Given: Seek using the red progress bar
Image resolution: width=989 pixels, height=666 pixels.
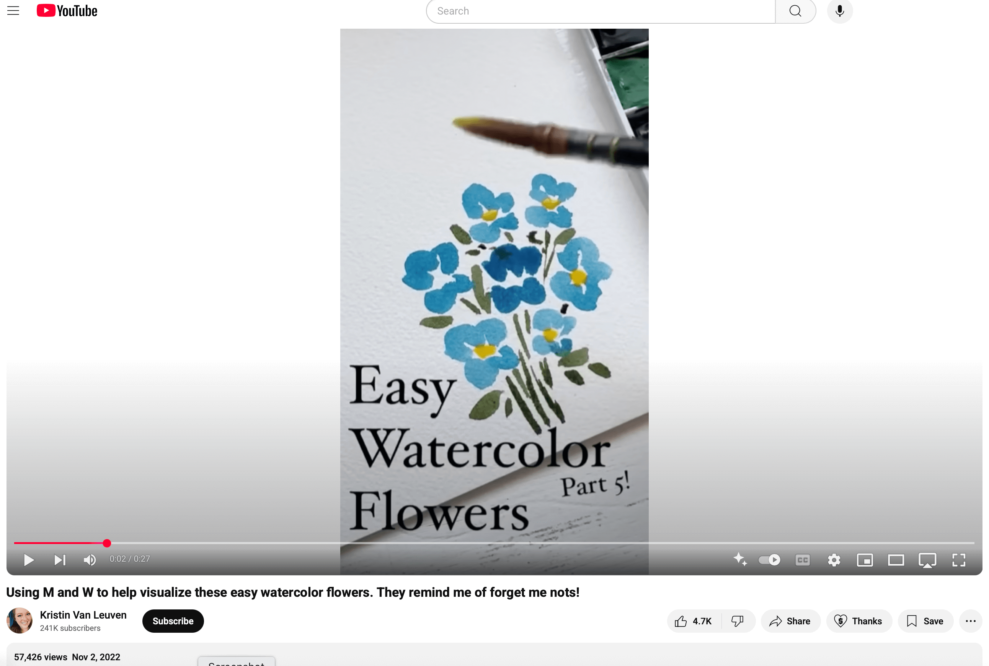Looking at the screenshot, I should pyautogui.click(x=494, y=543).
